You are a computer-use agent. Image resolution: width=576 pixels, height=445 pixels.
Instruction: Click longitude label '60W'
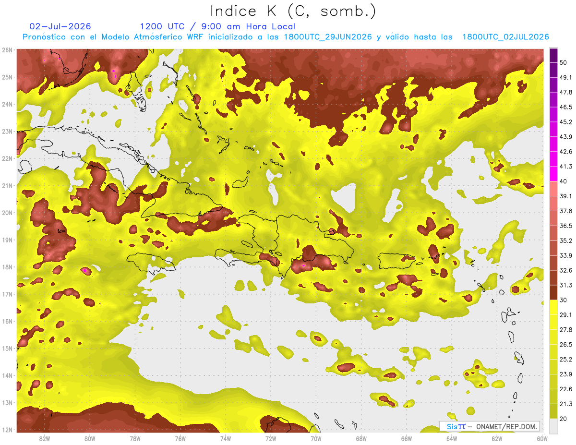(x=542, y=439)
